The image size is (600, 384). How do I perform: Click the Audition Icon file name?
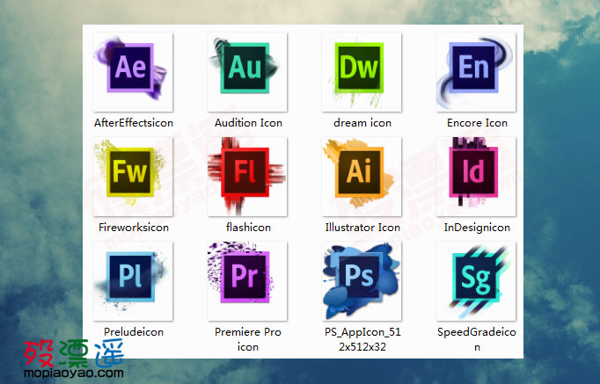[x=248, y=123]
